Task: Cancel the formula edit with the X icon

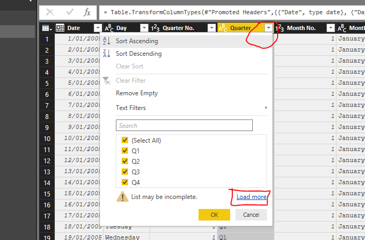Action: (x=50, y=12)
